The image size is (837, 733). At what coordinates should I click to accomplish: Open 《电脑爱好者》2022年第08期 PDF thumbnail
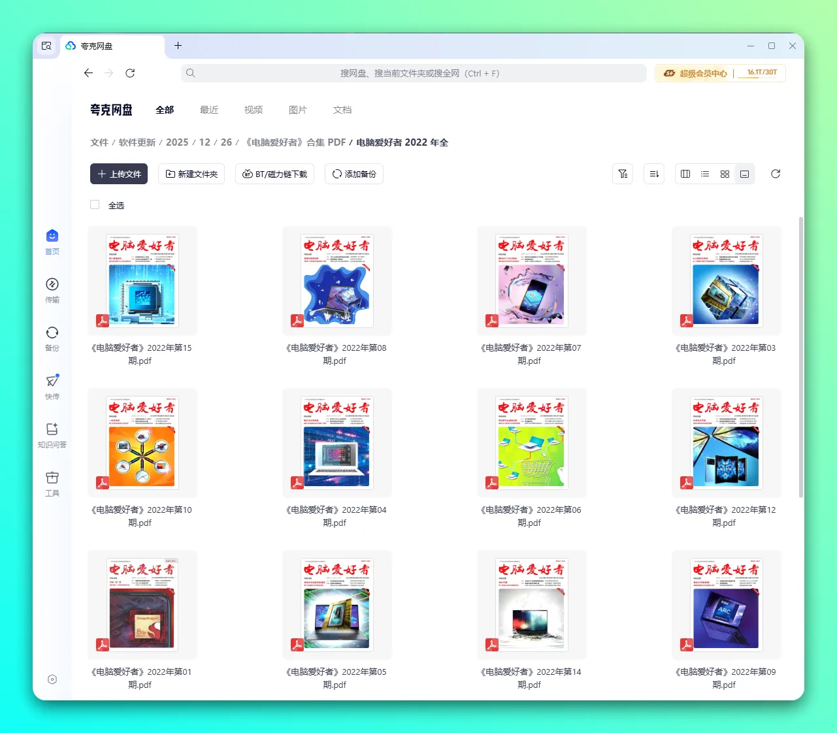coord(337,281)
